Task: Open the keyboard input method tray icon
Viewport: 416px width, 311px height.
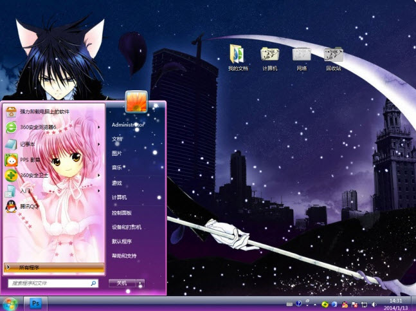Action: (x=289, y=304)
